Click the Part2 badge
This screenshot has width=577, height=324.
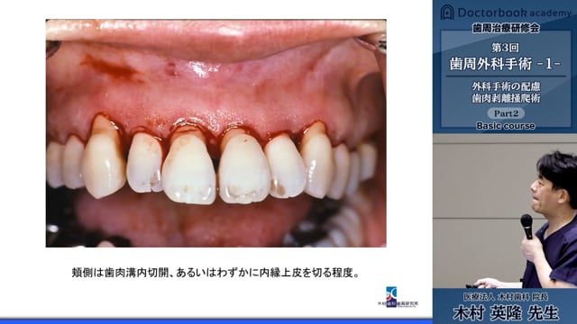(x=506, y=113)
